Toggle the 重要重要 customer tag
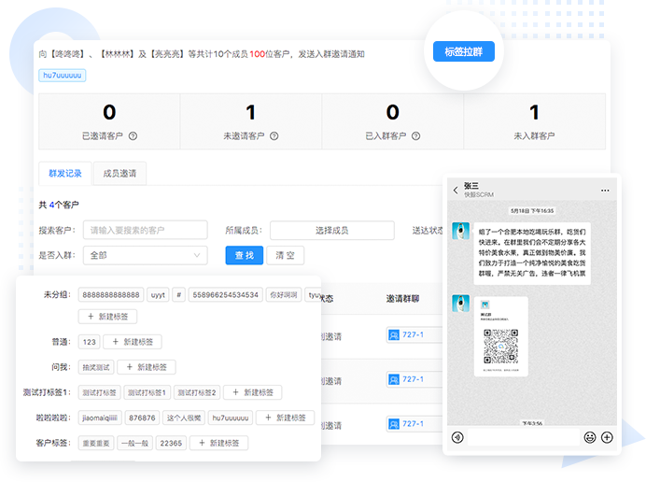646x482 pixels. tap(97, 443)
